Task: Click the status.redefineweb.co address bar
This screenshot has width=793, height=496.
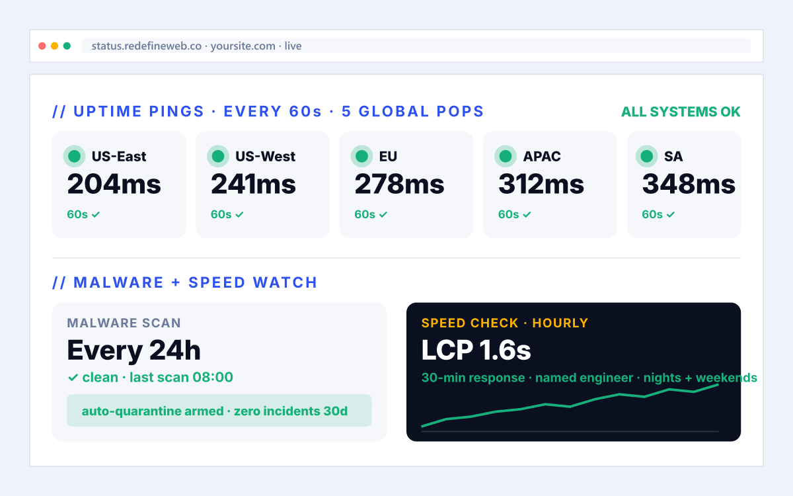Action: [416, 46]
